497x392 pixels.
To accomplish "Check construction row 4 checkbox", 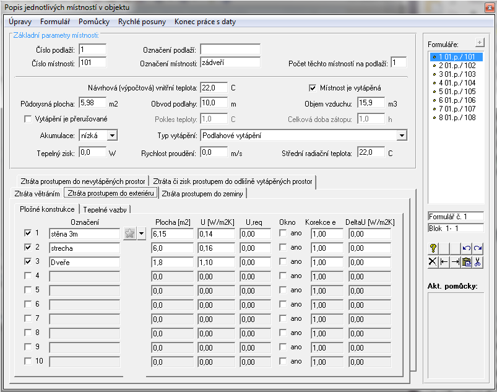I will pyautogui.click(x=28, y=276).
